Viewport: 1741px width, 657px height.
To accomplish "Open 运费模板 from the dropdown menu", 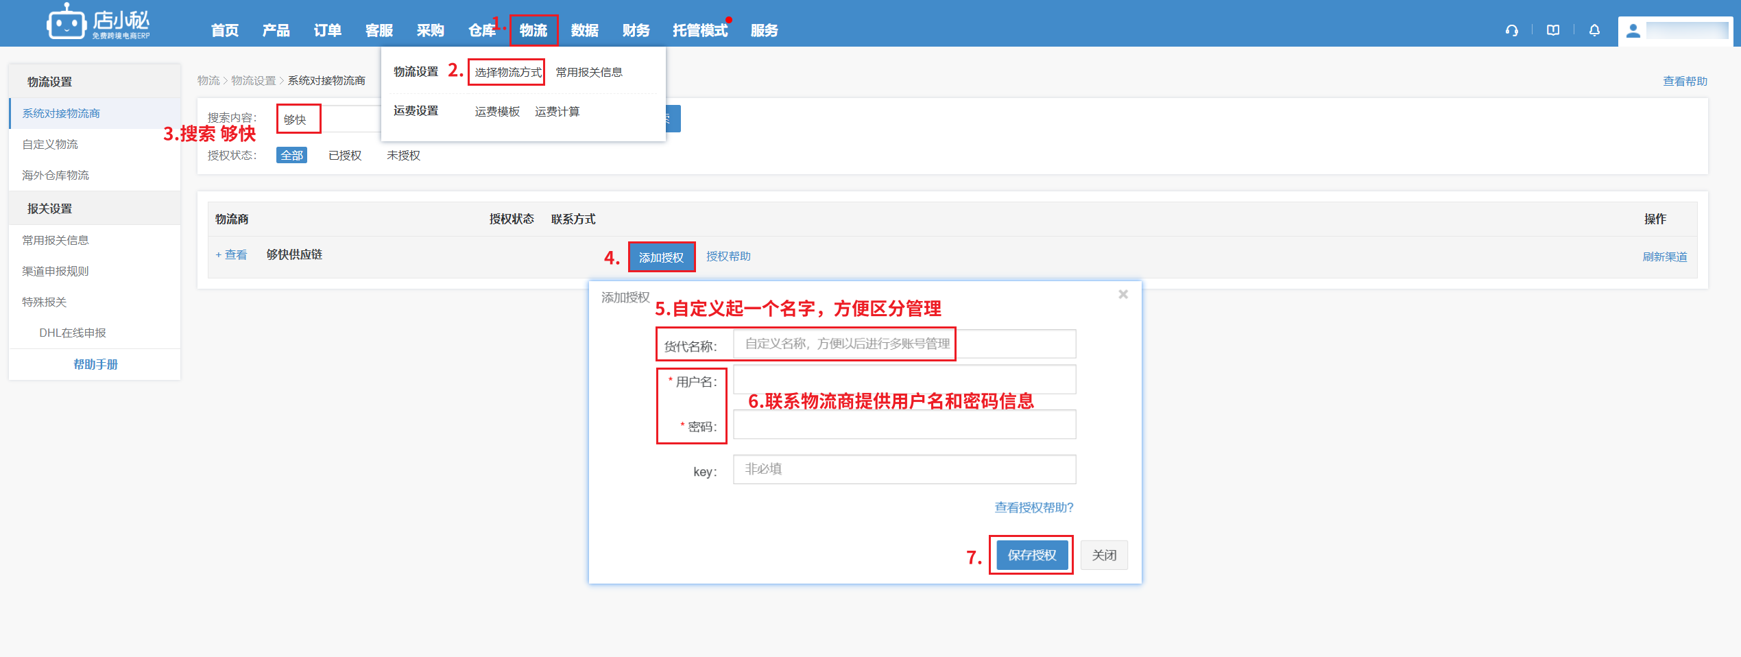I will (497, 111).
